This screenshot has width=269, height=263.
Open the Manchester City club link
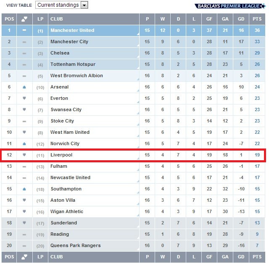pos(69,42)
